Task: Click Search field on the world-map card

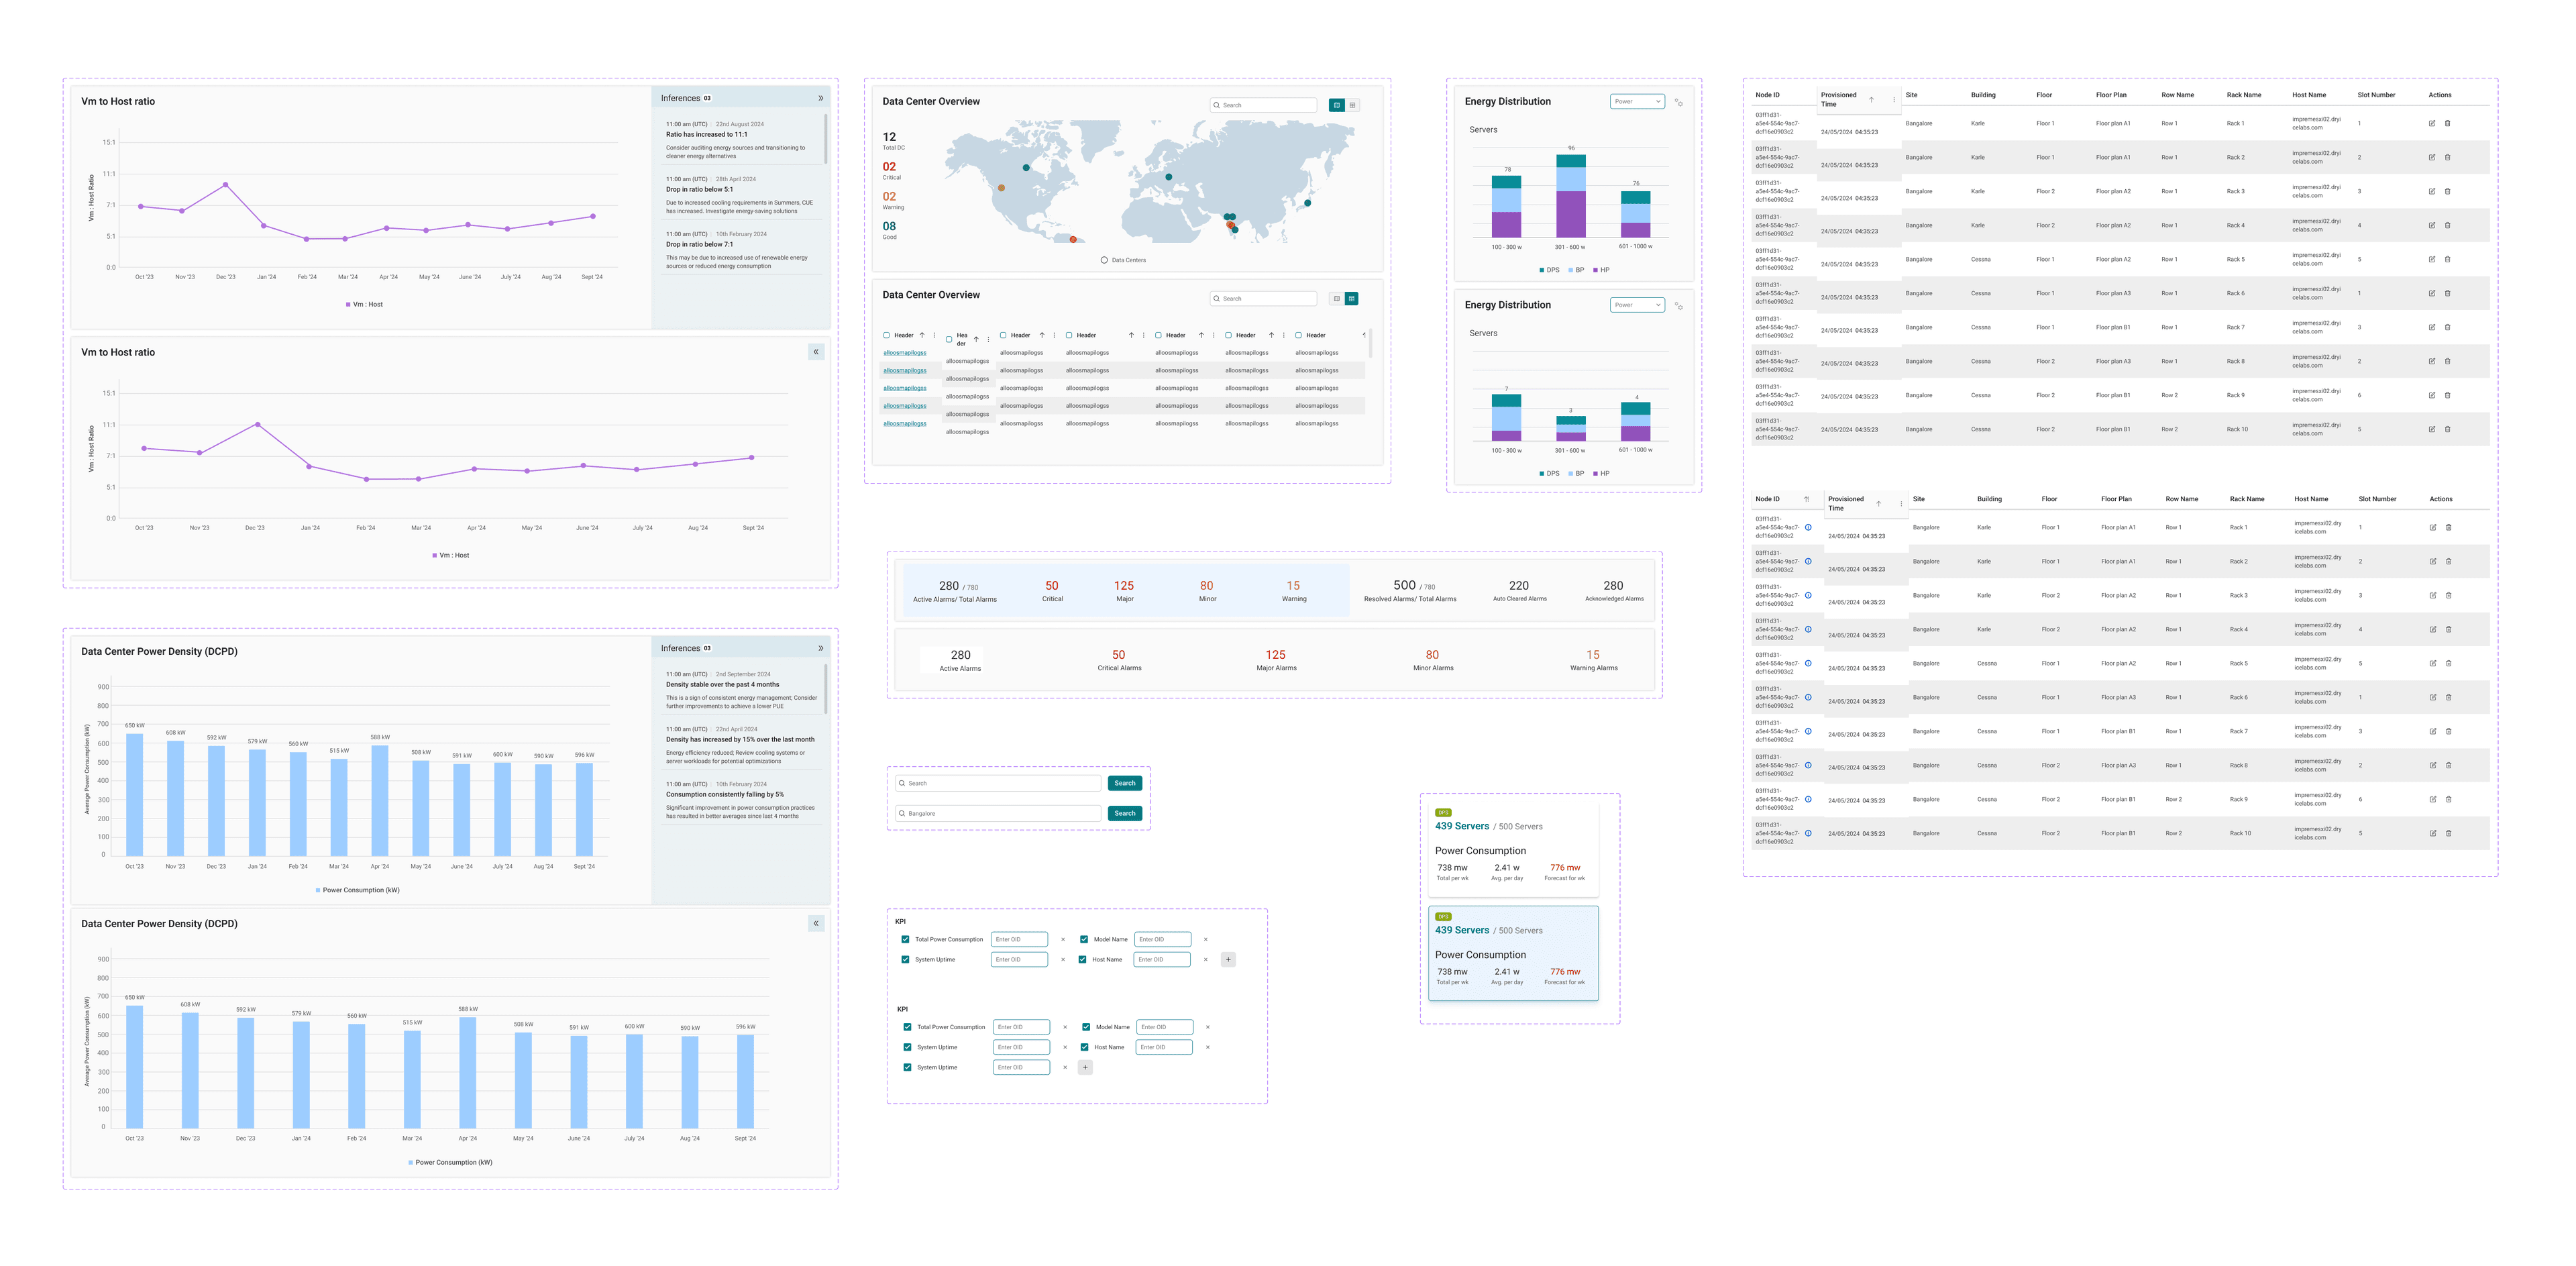Action: pyautogui.click(x=1263, y=105)
